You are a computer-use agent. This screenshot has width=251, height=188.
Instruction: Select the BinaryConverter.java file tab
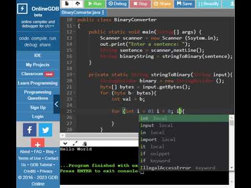(81, 13)
